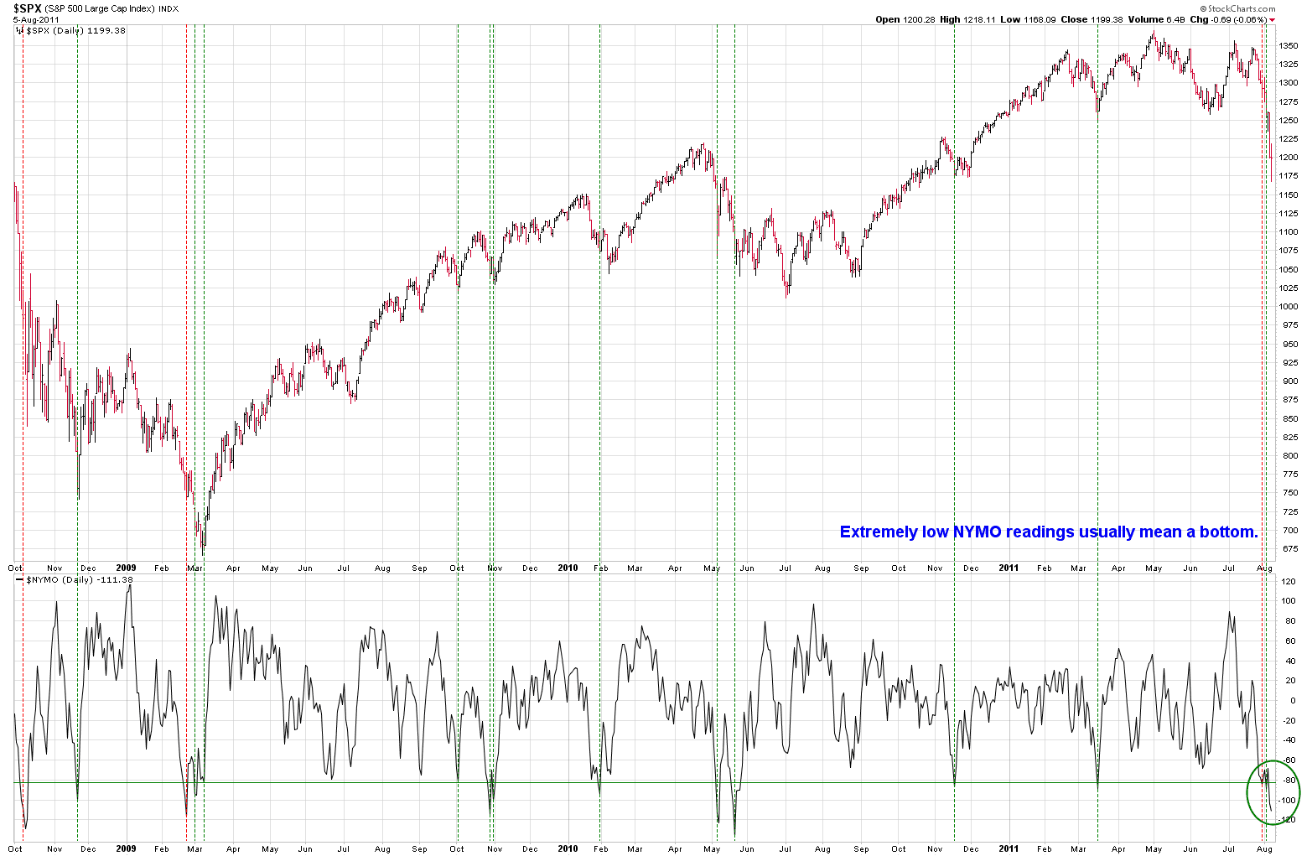
Task: Click the 950 price axis label
Action: pos(1291,344)
